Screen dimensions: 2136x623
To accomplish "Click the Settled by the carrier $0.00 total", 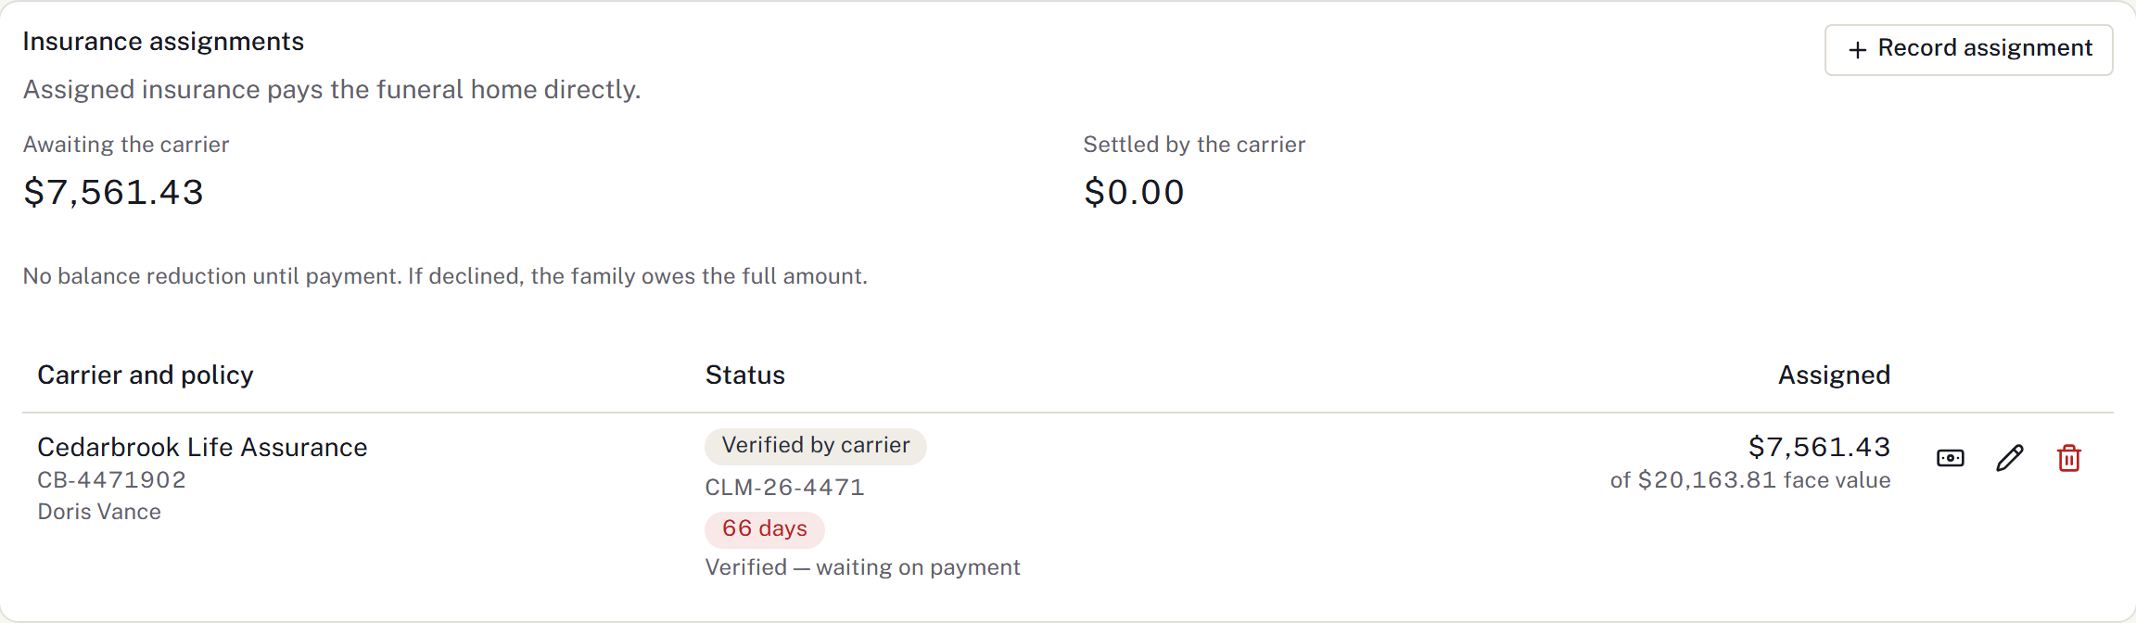I will (1134, 192).
